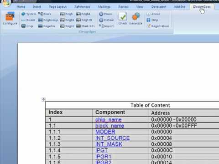The image size is (219, 164).
Task: Follow the block_name link
Action: 109,126
